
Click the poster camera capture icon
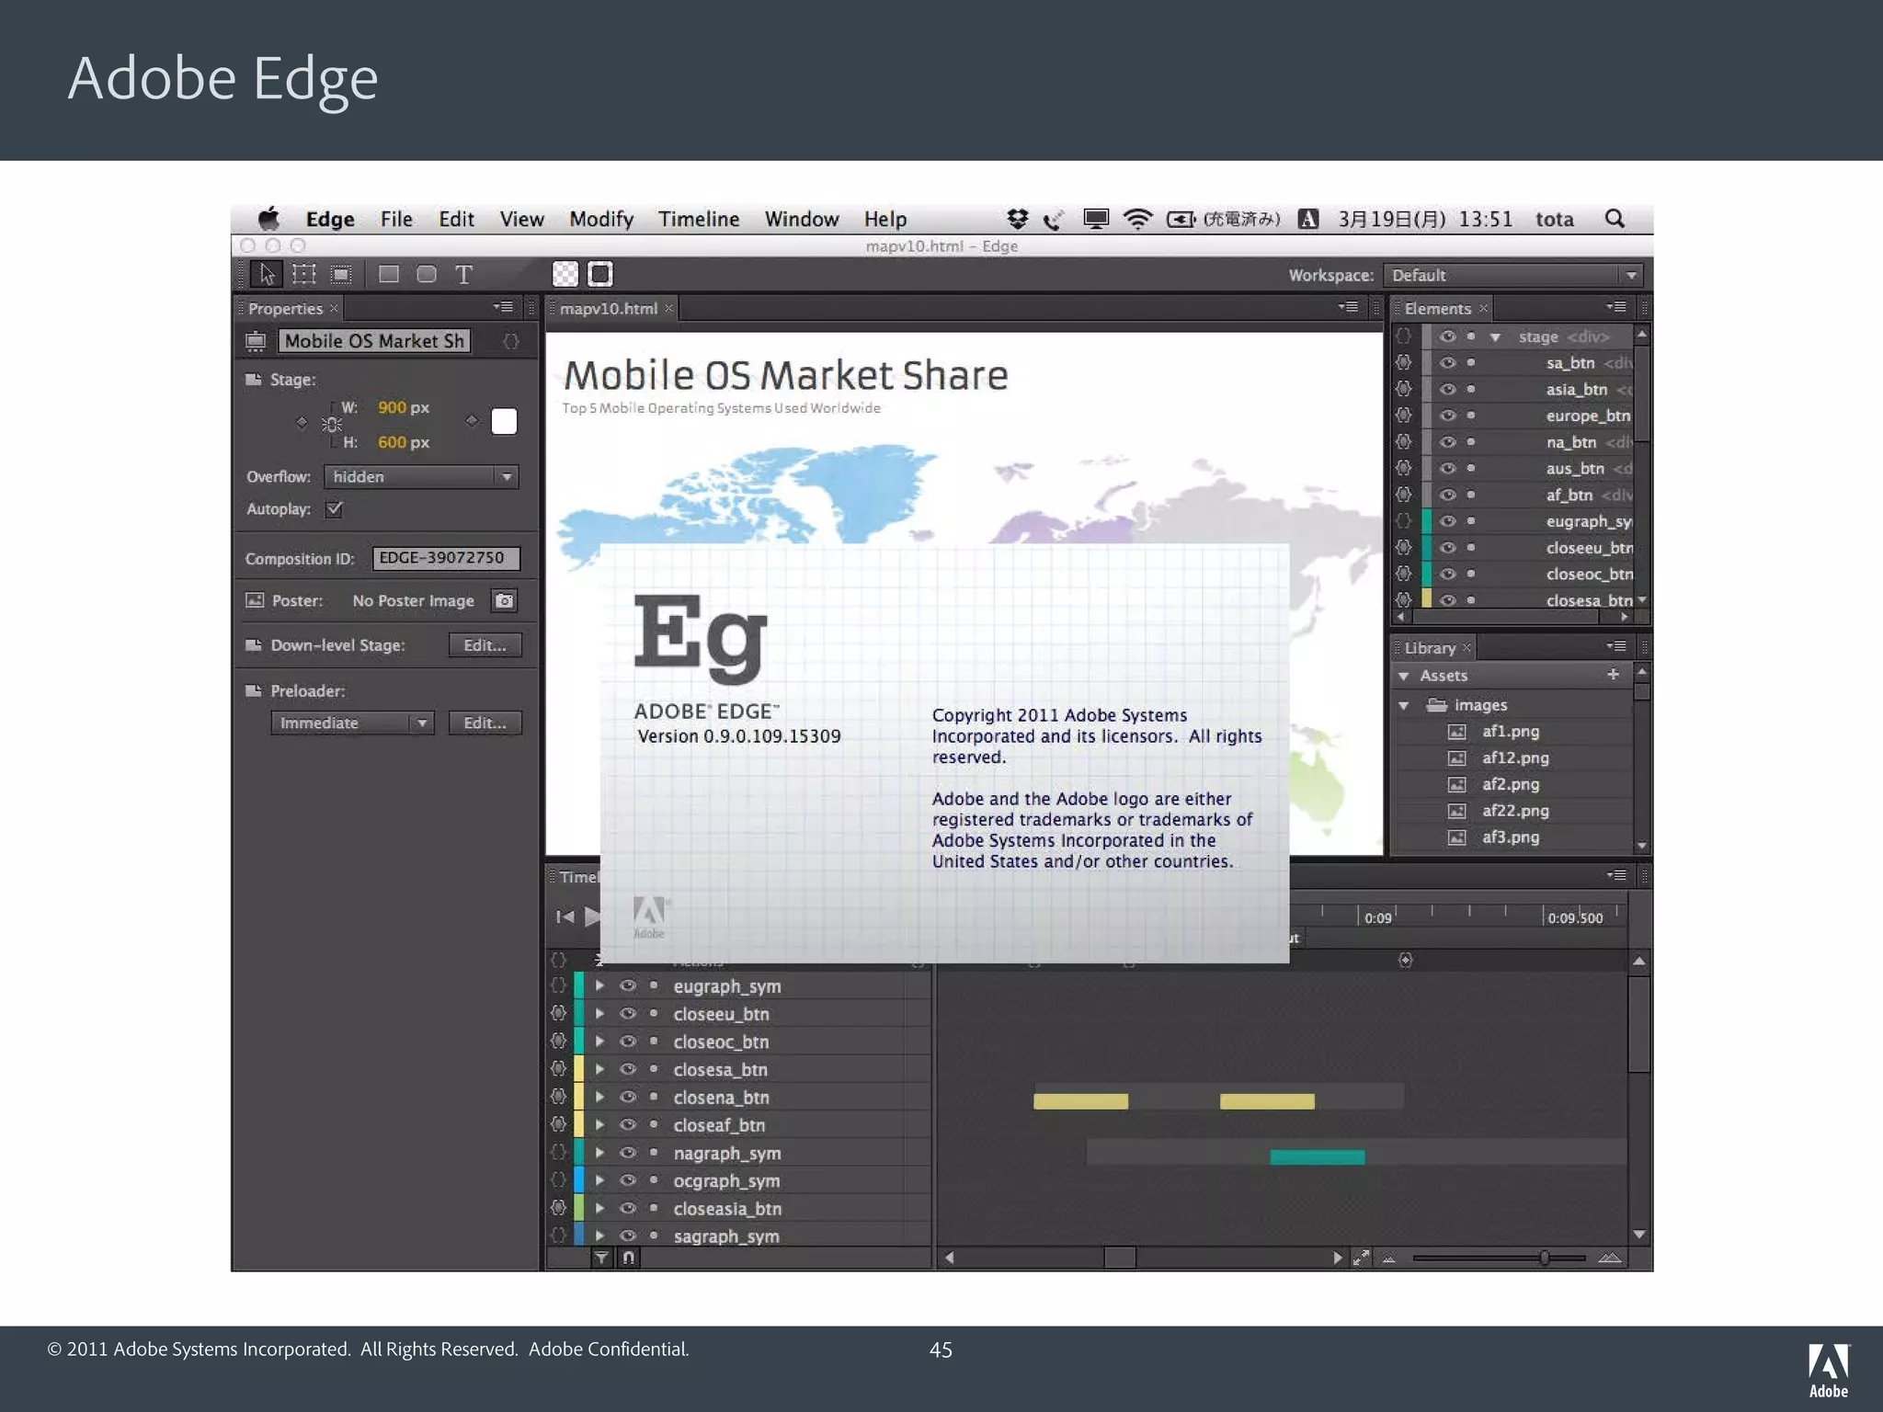pyautogui.click(x=504, y=600)
